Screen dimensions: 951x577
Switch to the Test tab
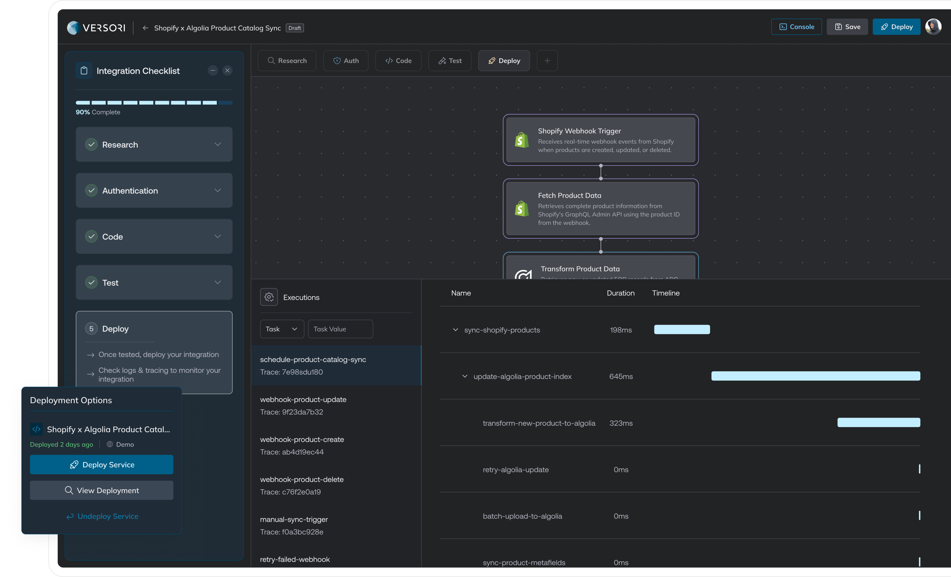coord(450,60)
